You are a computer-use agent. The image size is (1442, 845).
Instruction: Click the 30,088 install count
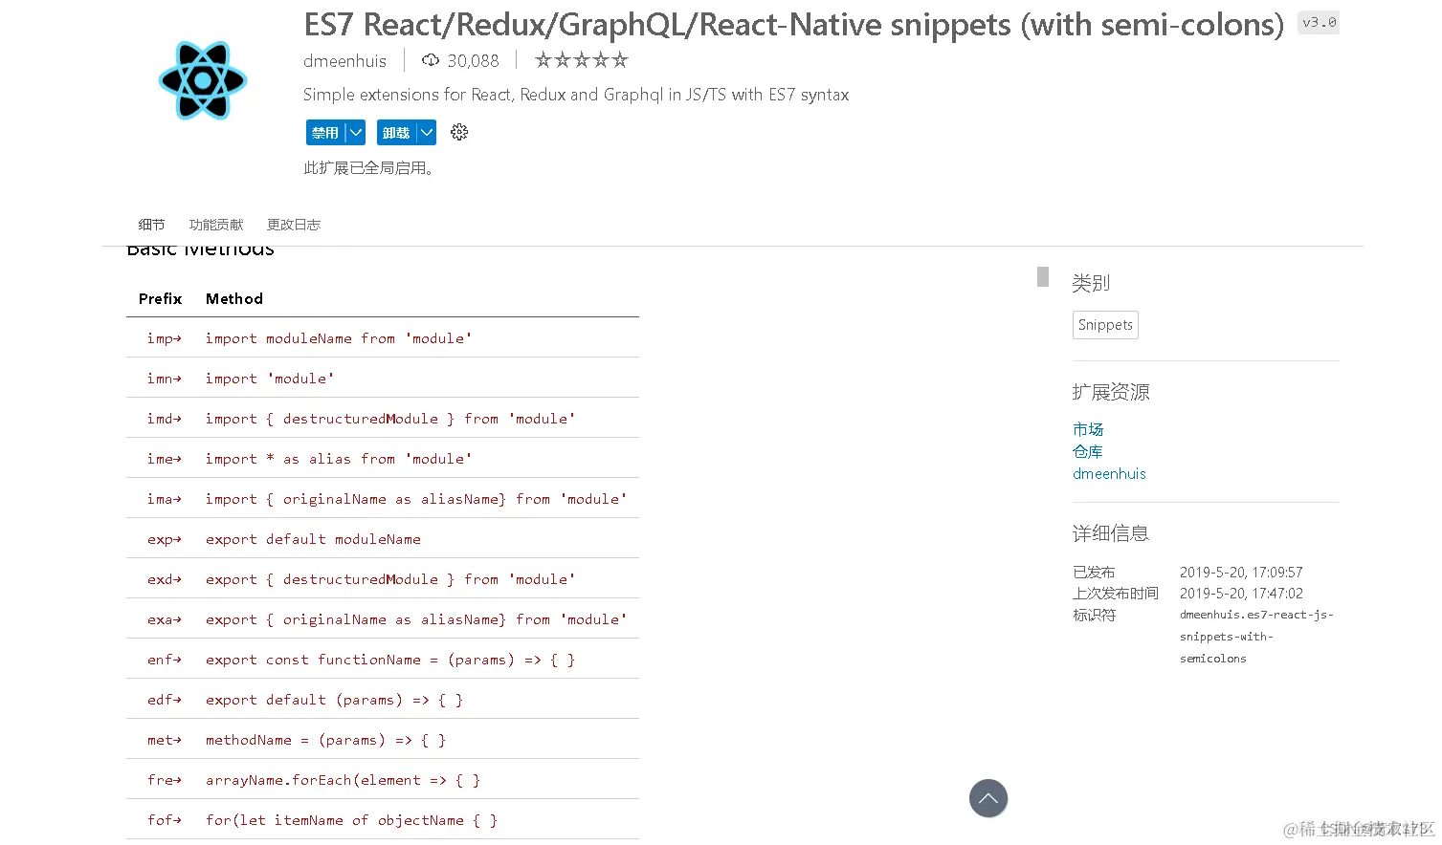(474, 61)
